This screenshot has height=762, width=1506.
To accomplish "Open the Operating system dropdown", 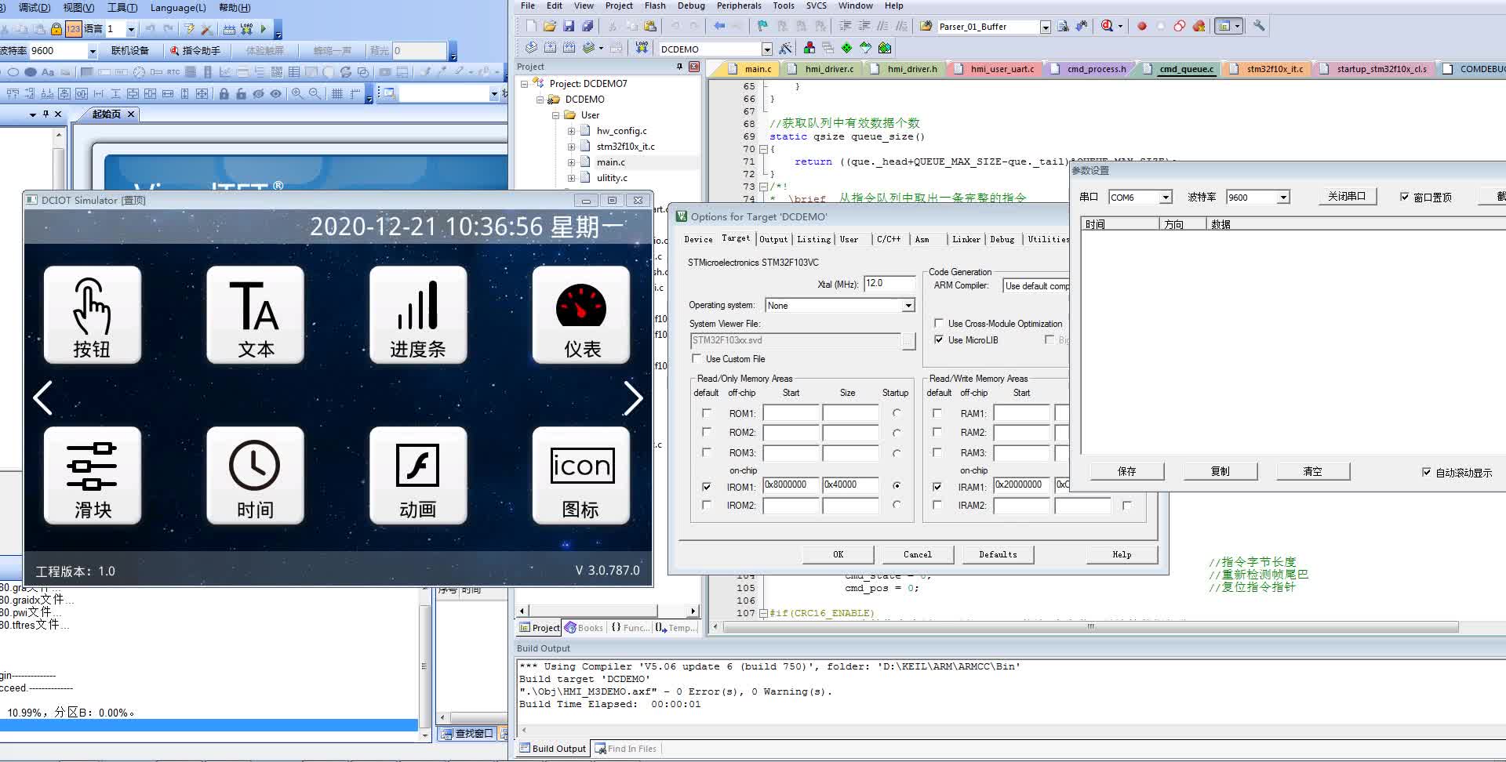I will [x=908, y=305].
